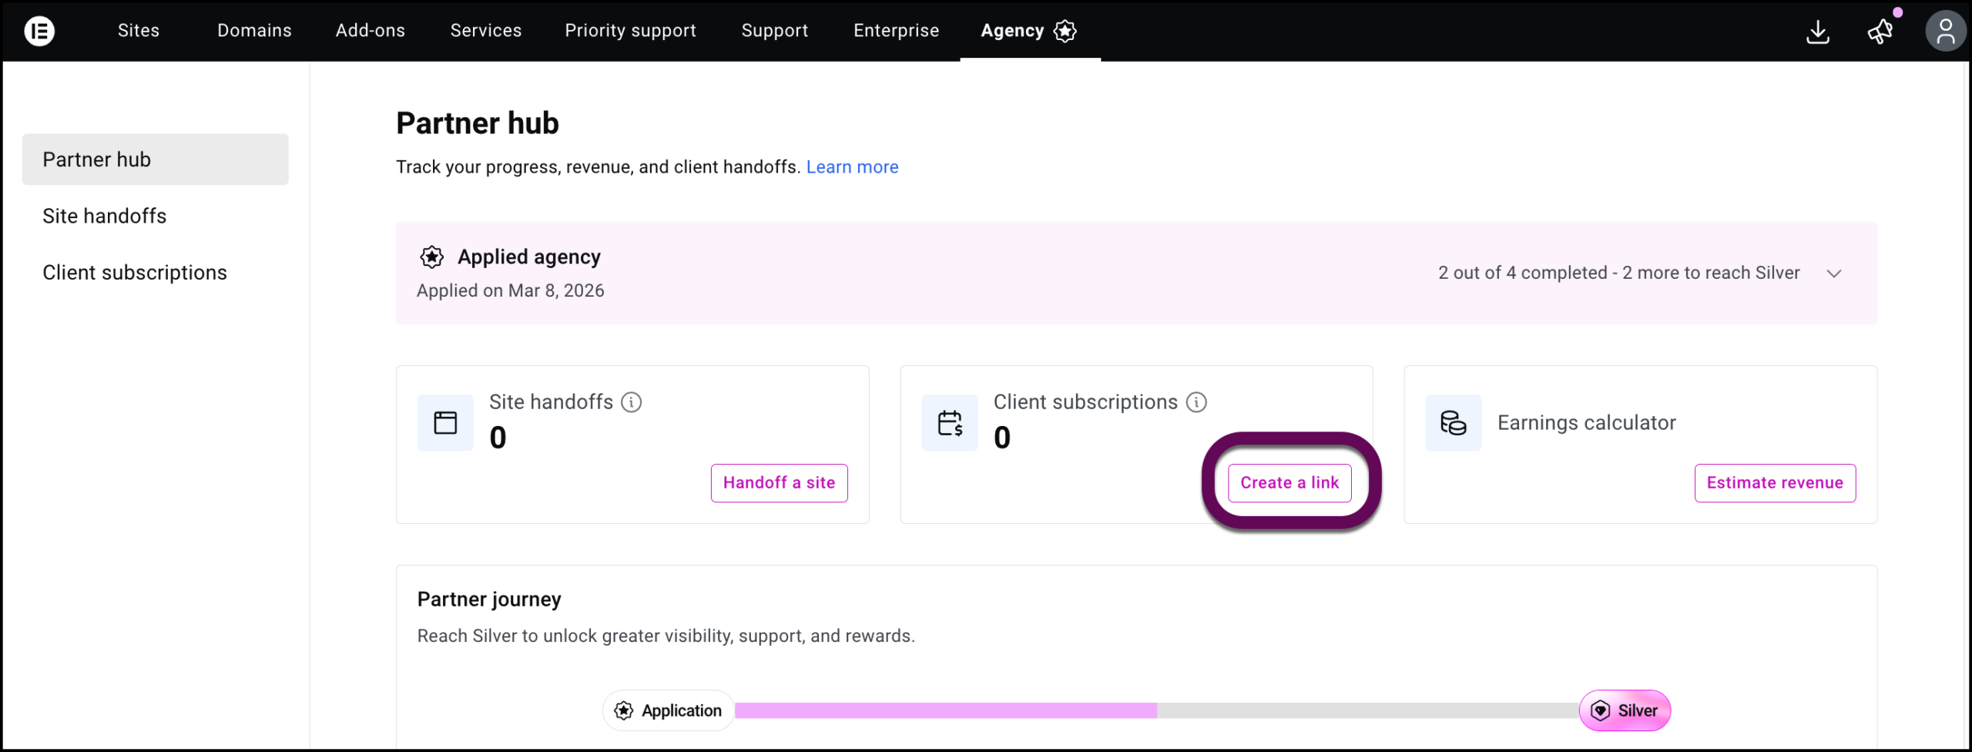The width and height of the screenshot is (1972, 752).
Task: Open the Enterprise menu item
Action: 896,31
